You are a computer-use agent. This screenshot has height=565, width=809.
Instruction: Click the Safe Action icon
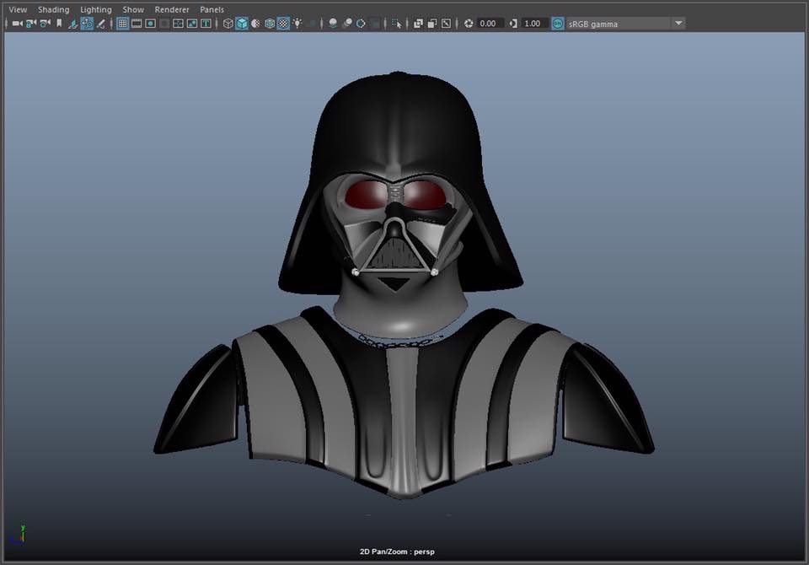(192, 24)
